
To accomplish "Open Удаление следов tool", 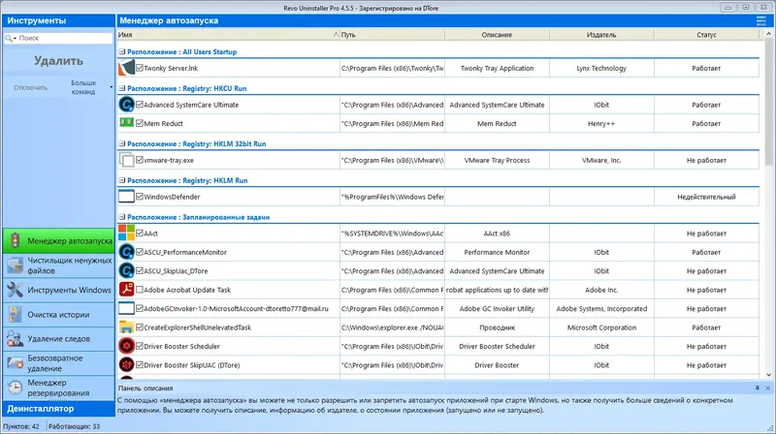I will (x=58, y=339).
